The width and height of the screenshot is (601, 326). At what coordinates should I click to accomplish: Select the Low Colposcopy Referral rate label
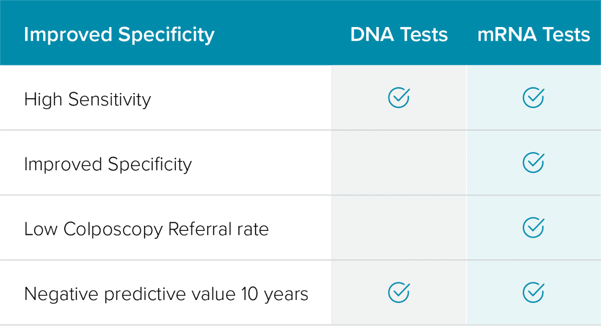(x=146, y=229)
